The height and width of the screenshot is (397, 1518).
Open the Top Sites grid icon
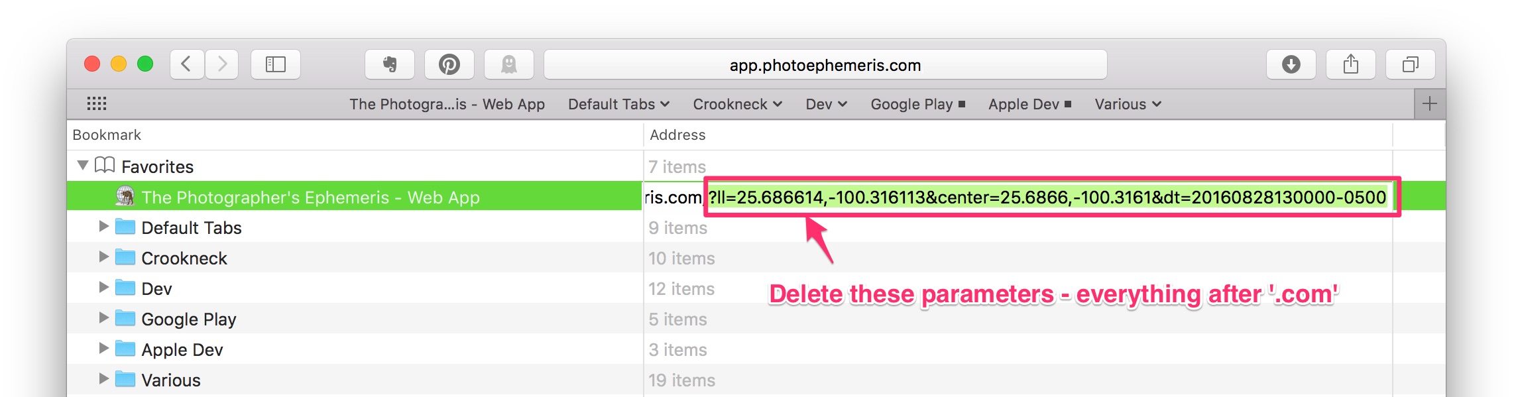click(x=97, y=103)
